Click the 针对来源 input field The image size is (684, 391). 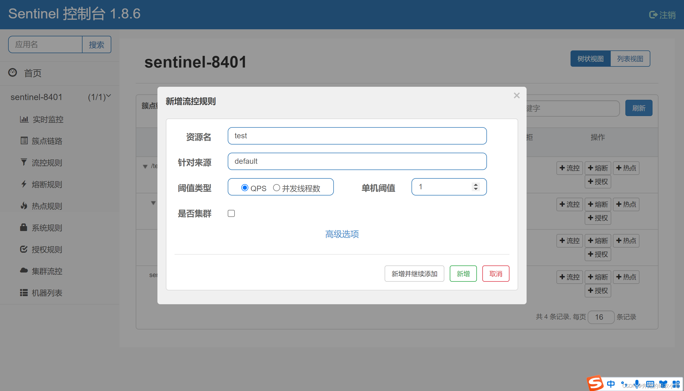357,161
